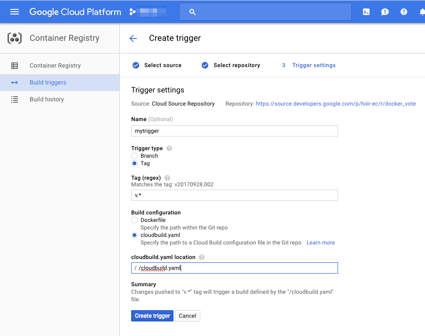Choose cloudbuild.yaml build configuration
Screen dimensions: 425x336
point(134,236)
